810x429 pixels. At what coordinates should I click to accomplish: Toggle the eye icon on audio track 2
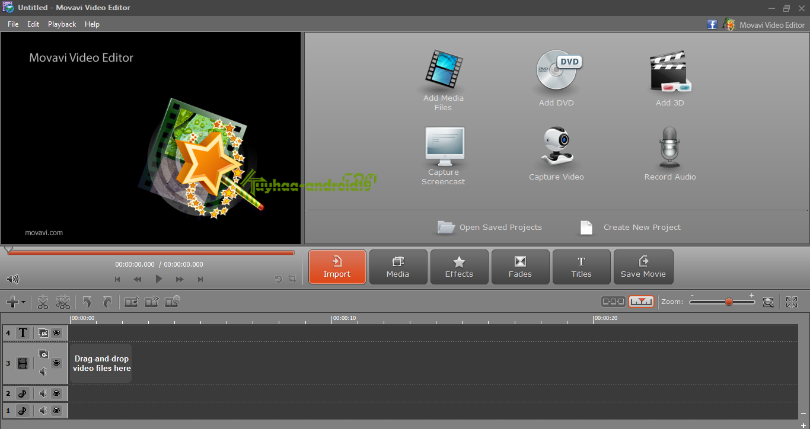(56, 393)
